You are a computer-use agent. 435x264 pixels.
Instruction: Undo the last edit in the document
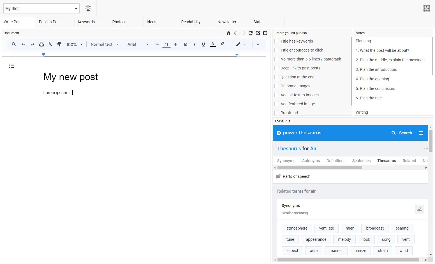(x=24, y=44)
